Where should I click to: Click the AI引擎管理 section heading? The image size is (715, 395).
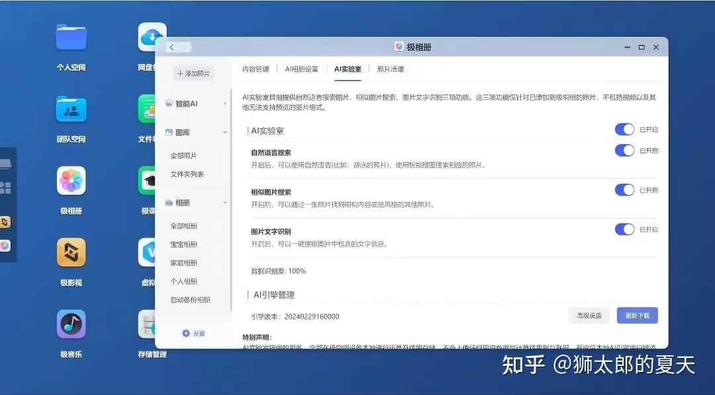tap(273, 295)
